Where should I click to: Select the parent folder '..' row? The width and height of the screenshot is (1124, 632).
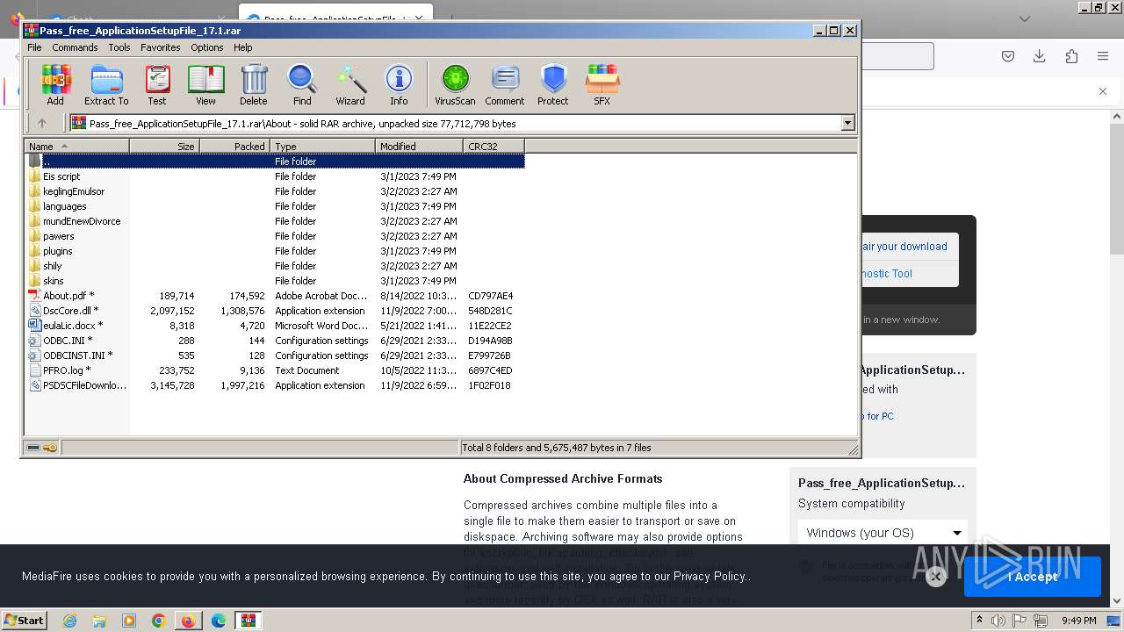[275, 161]
